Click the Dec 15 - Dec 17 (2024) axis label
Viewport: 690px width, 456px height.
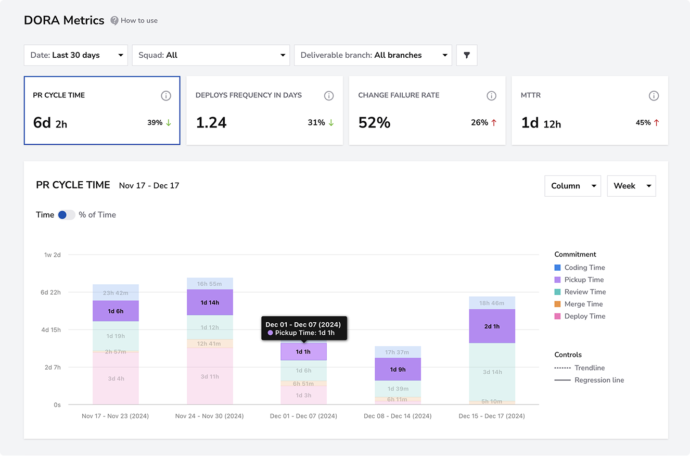tap(492, 416)
